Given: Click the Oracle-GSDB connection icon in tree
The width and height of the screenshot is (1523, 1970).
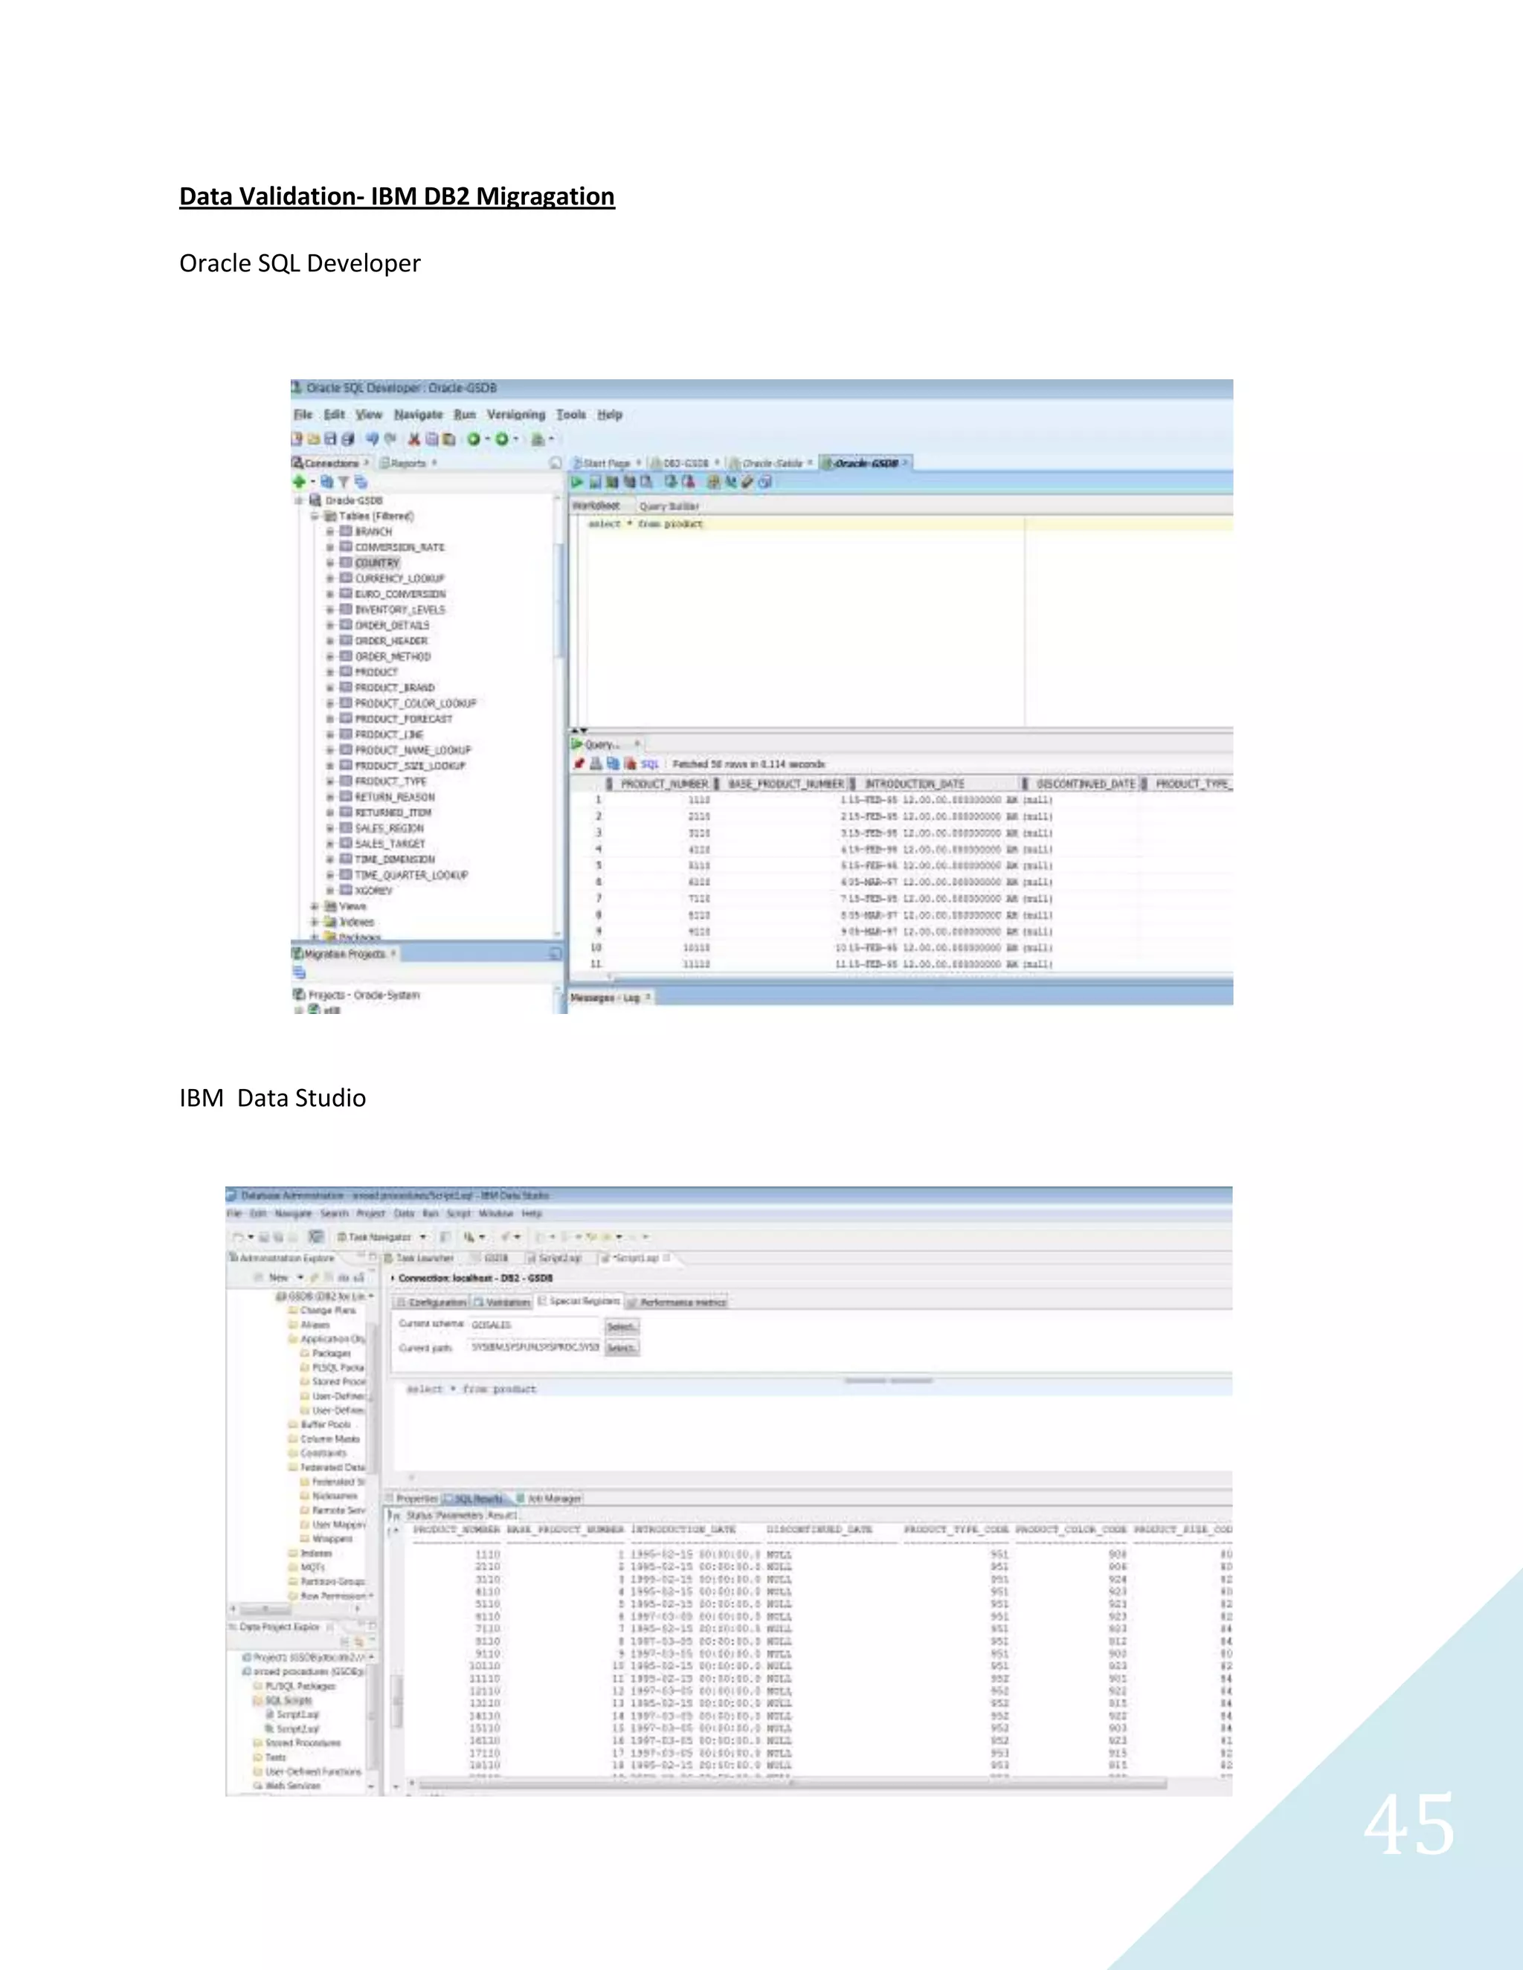Looking at the screenshot, I should coord(315,500).
